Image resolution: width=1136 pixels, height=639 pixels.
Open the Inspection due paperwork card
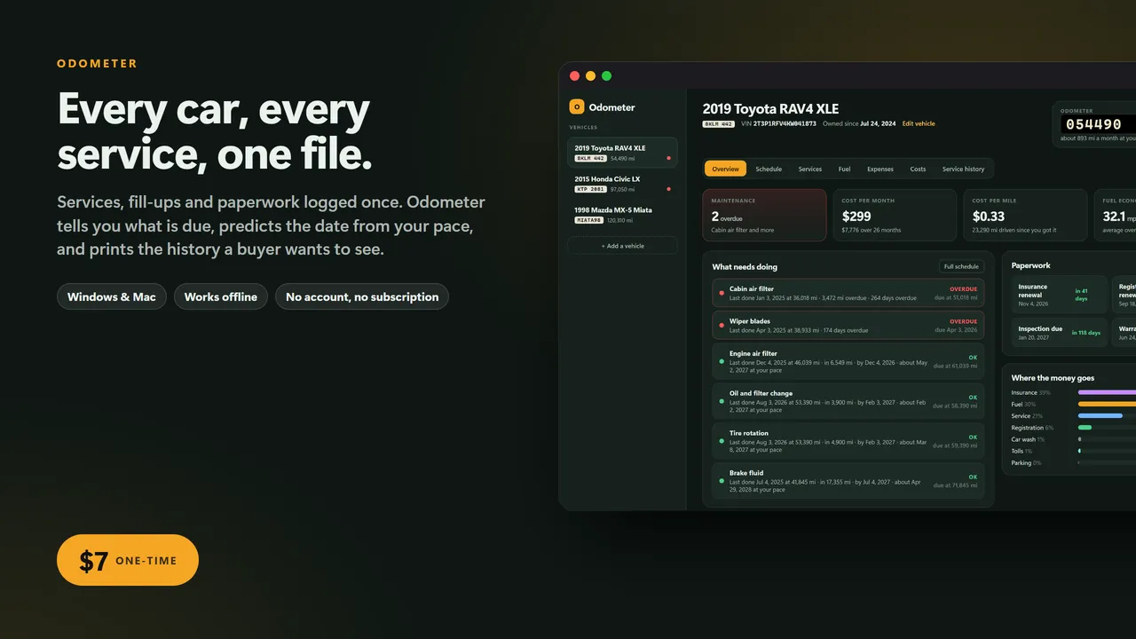1059,333
